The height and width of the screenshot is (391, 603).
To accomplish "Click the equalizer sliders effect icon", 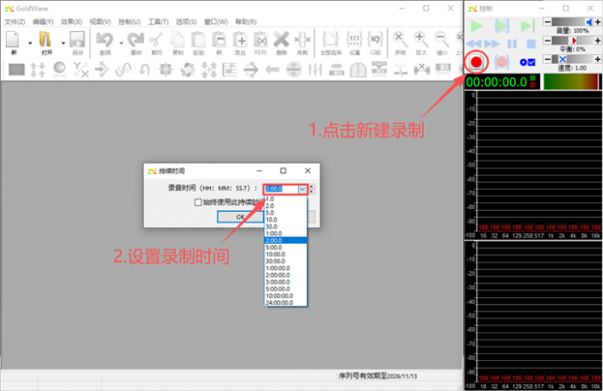I will tap(315, 69).
